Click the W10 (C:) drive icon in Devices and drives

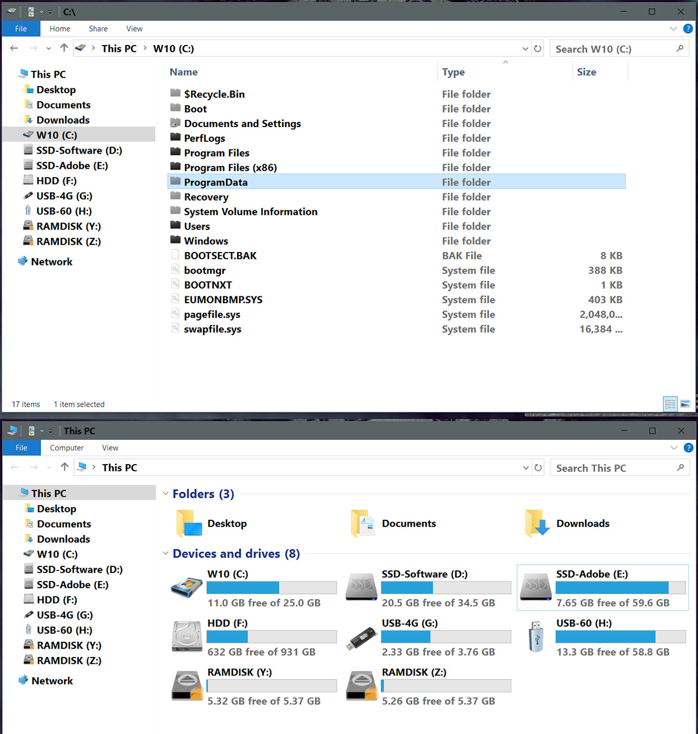187,588
